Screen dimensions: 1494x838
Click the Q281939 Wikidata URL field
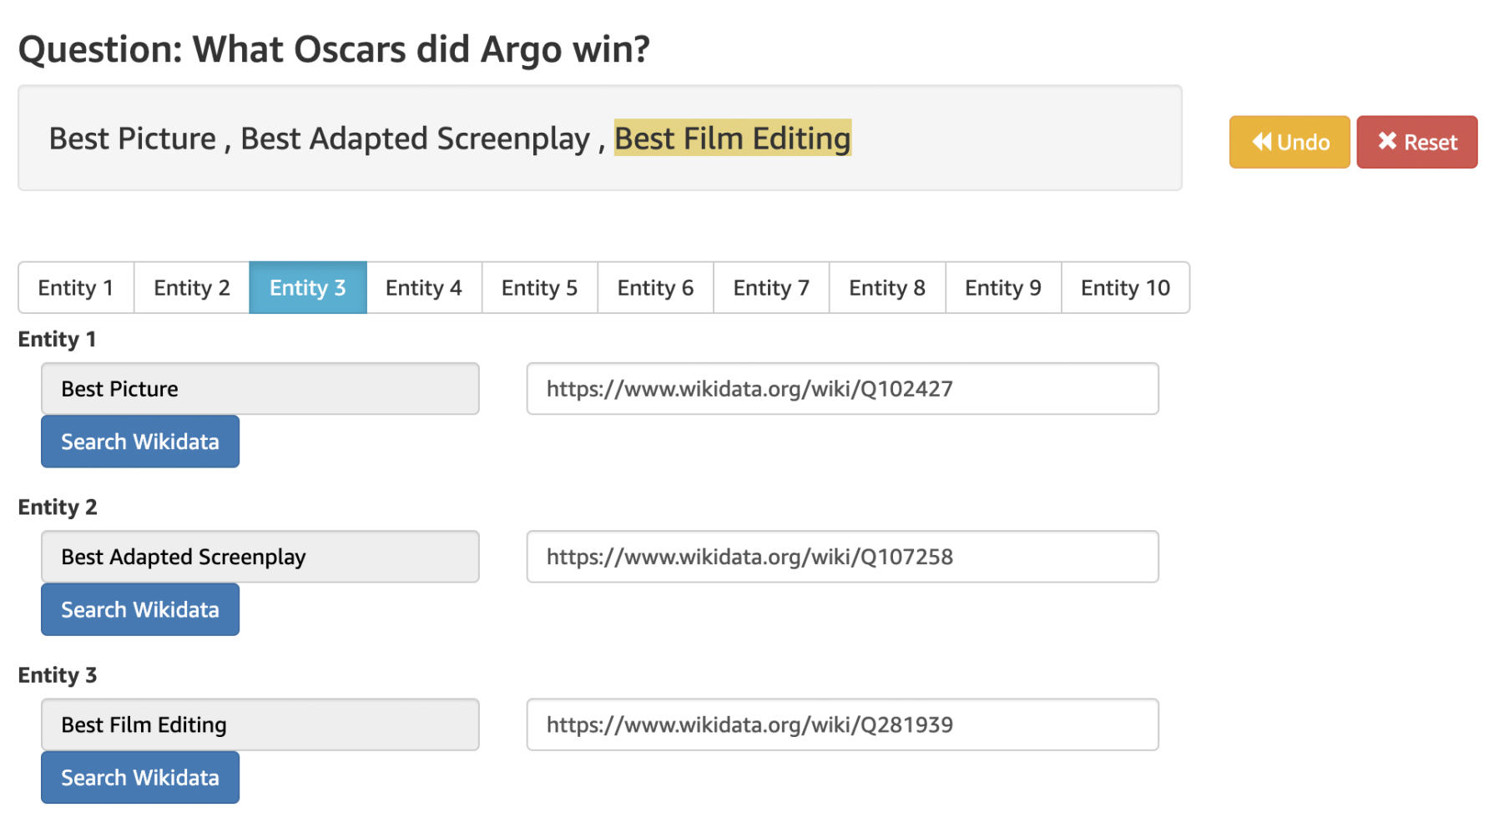coord(842,724)
